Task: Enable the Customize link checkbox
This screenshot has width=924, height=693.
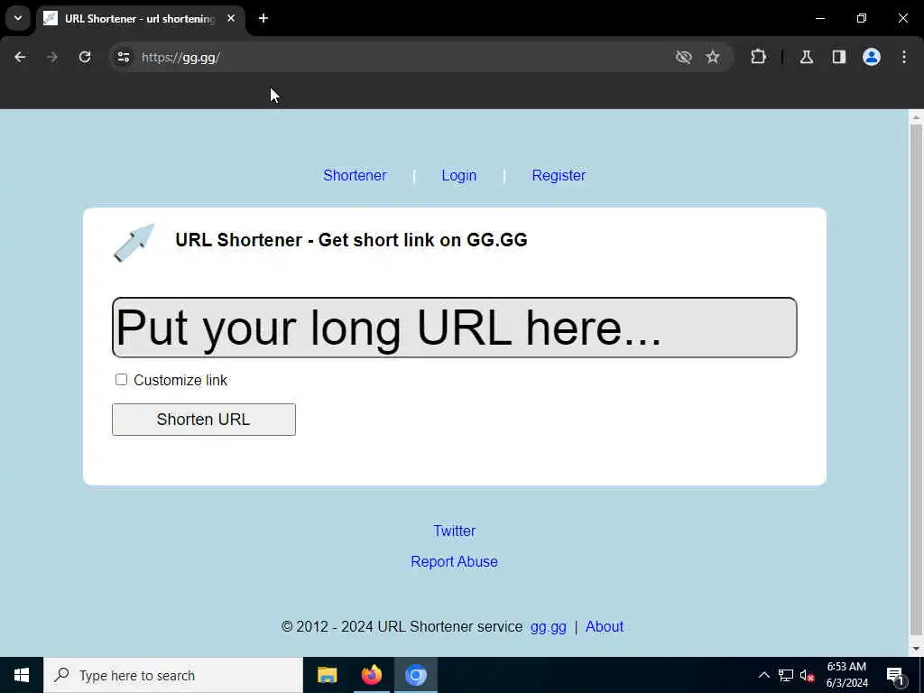Action: [x=122, y=380]
